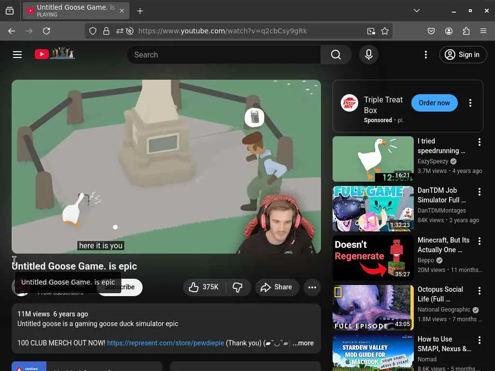Open Pocket save icon in toolbar

point(431,31)
